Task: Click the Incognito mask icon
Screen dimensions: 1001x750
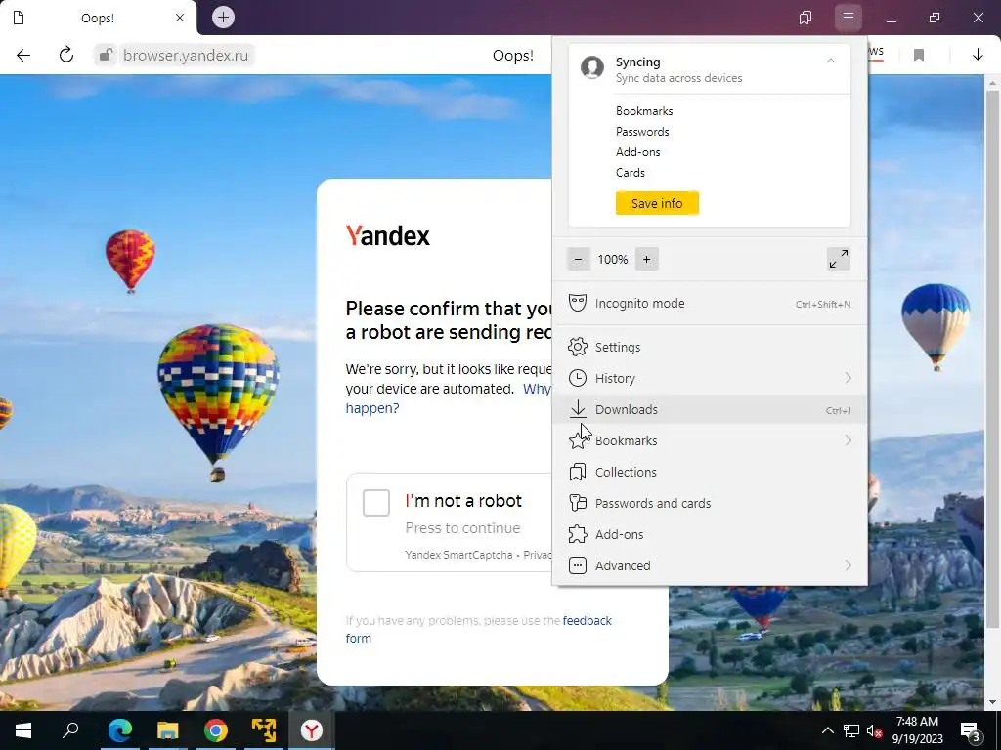Action: (x=577, y=303)
